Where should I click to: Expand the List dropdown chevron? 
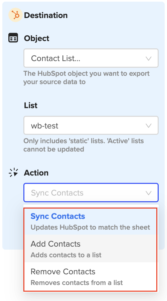(149, 126)
